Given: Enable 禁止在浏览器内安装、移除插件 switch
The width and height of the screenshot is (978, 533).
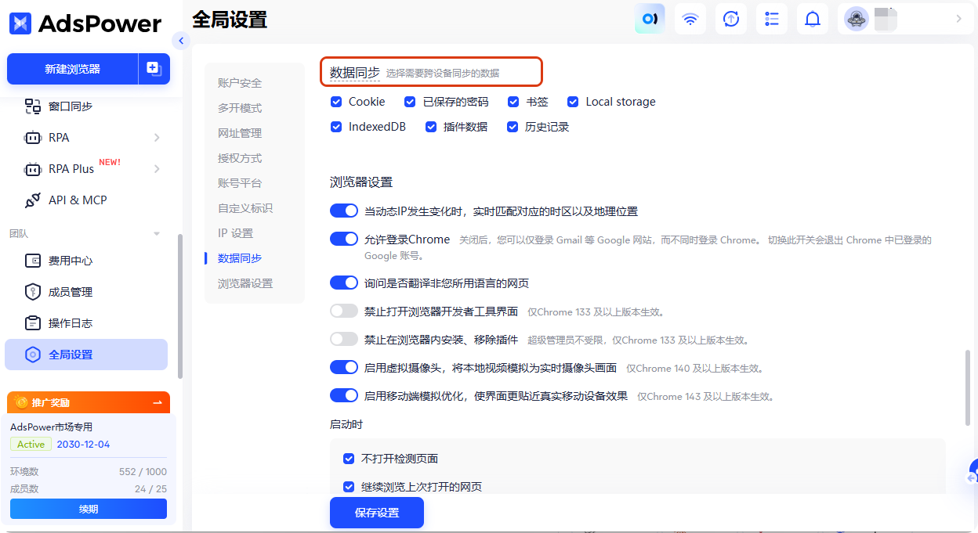Looking at the screenshot, I should click(344, 339).
